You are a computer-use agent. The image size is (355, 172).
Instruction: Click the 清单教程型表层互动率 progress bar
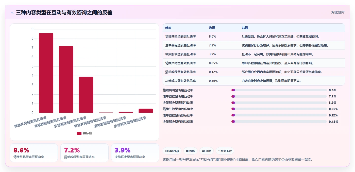point(279,96)
